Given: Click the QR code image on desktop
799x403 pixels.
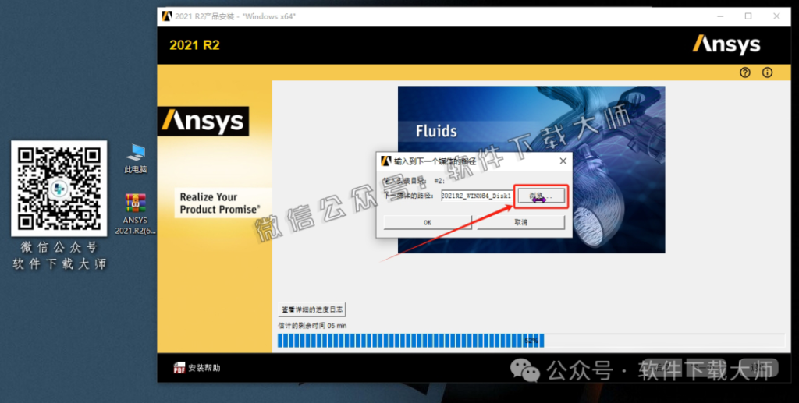Looking at the screenshot, I should click(59, 189).
